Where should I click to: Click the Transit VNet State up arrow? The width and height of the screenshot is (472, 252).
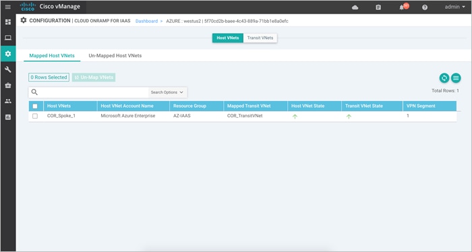click(x=349, y=117)
